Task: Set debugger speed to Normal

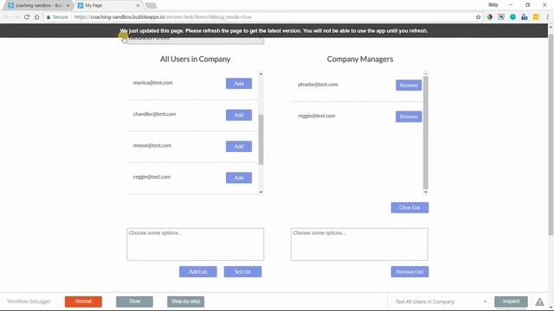Action: tap(83, 301)
